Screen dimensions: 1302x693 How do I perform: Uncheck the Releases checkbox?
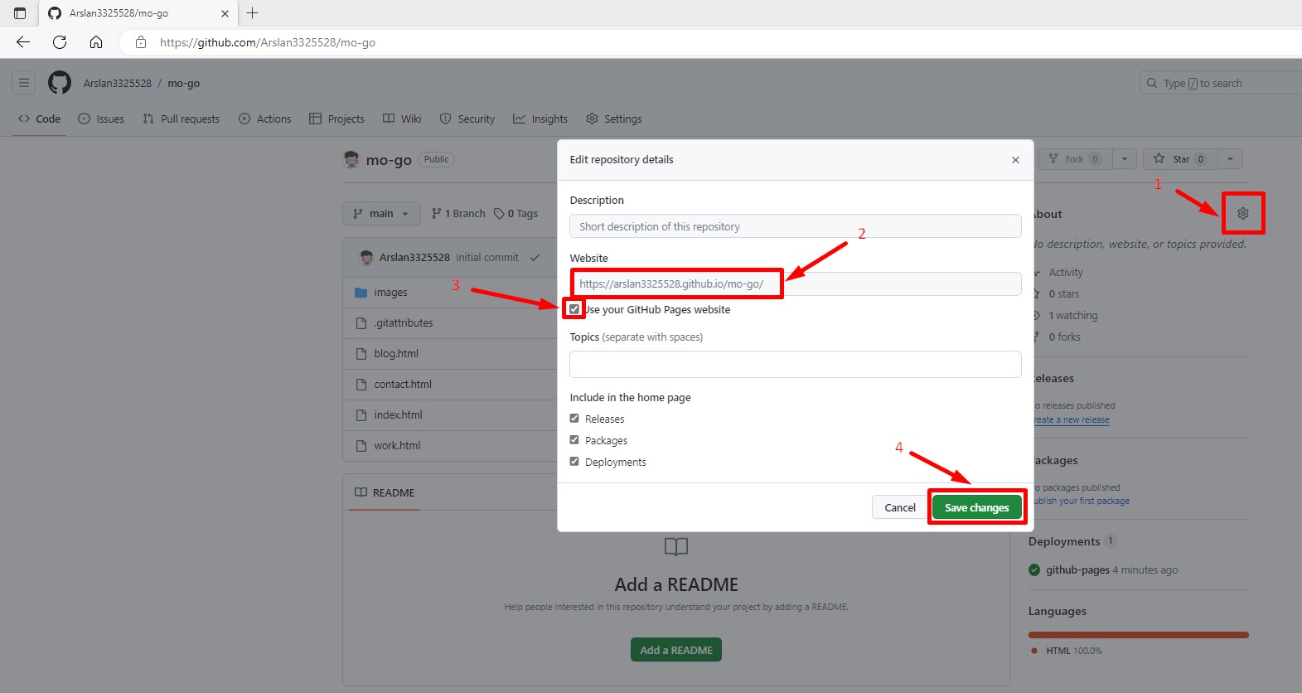click(574, 419)
